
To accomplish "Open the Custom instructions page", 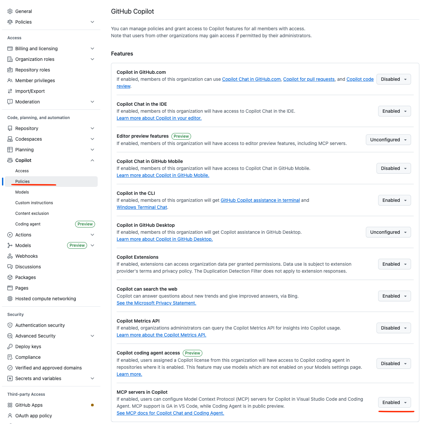I will [34, 203].
